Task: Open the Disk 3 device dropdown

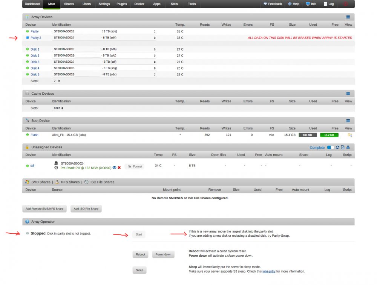Action: [104, 62]
